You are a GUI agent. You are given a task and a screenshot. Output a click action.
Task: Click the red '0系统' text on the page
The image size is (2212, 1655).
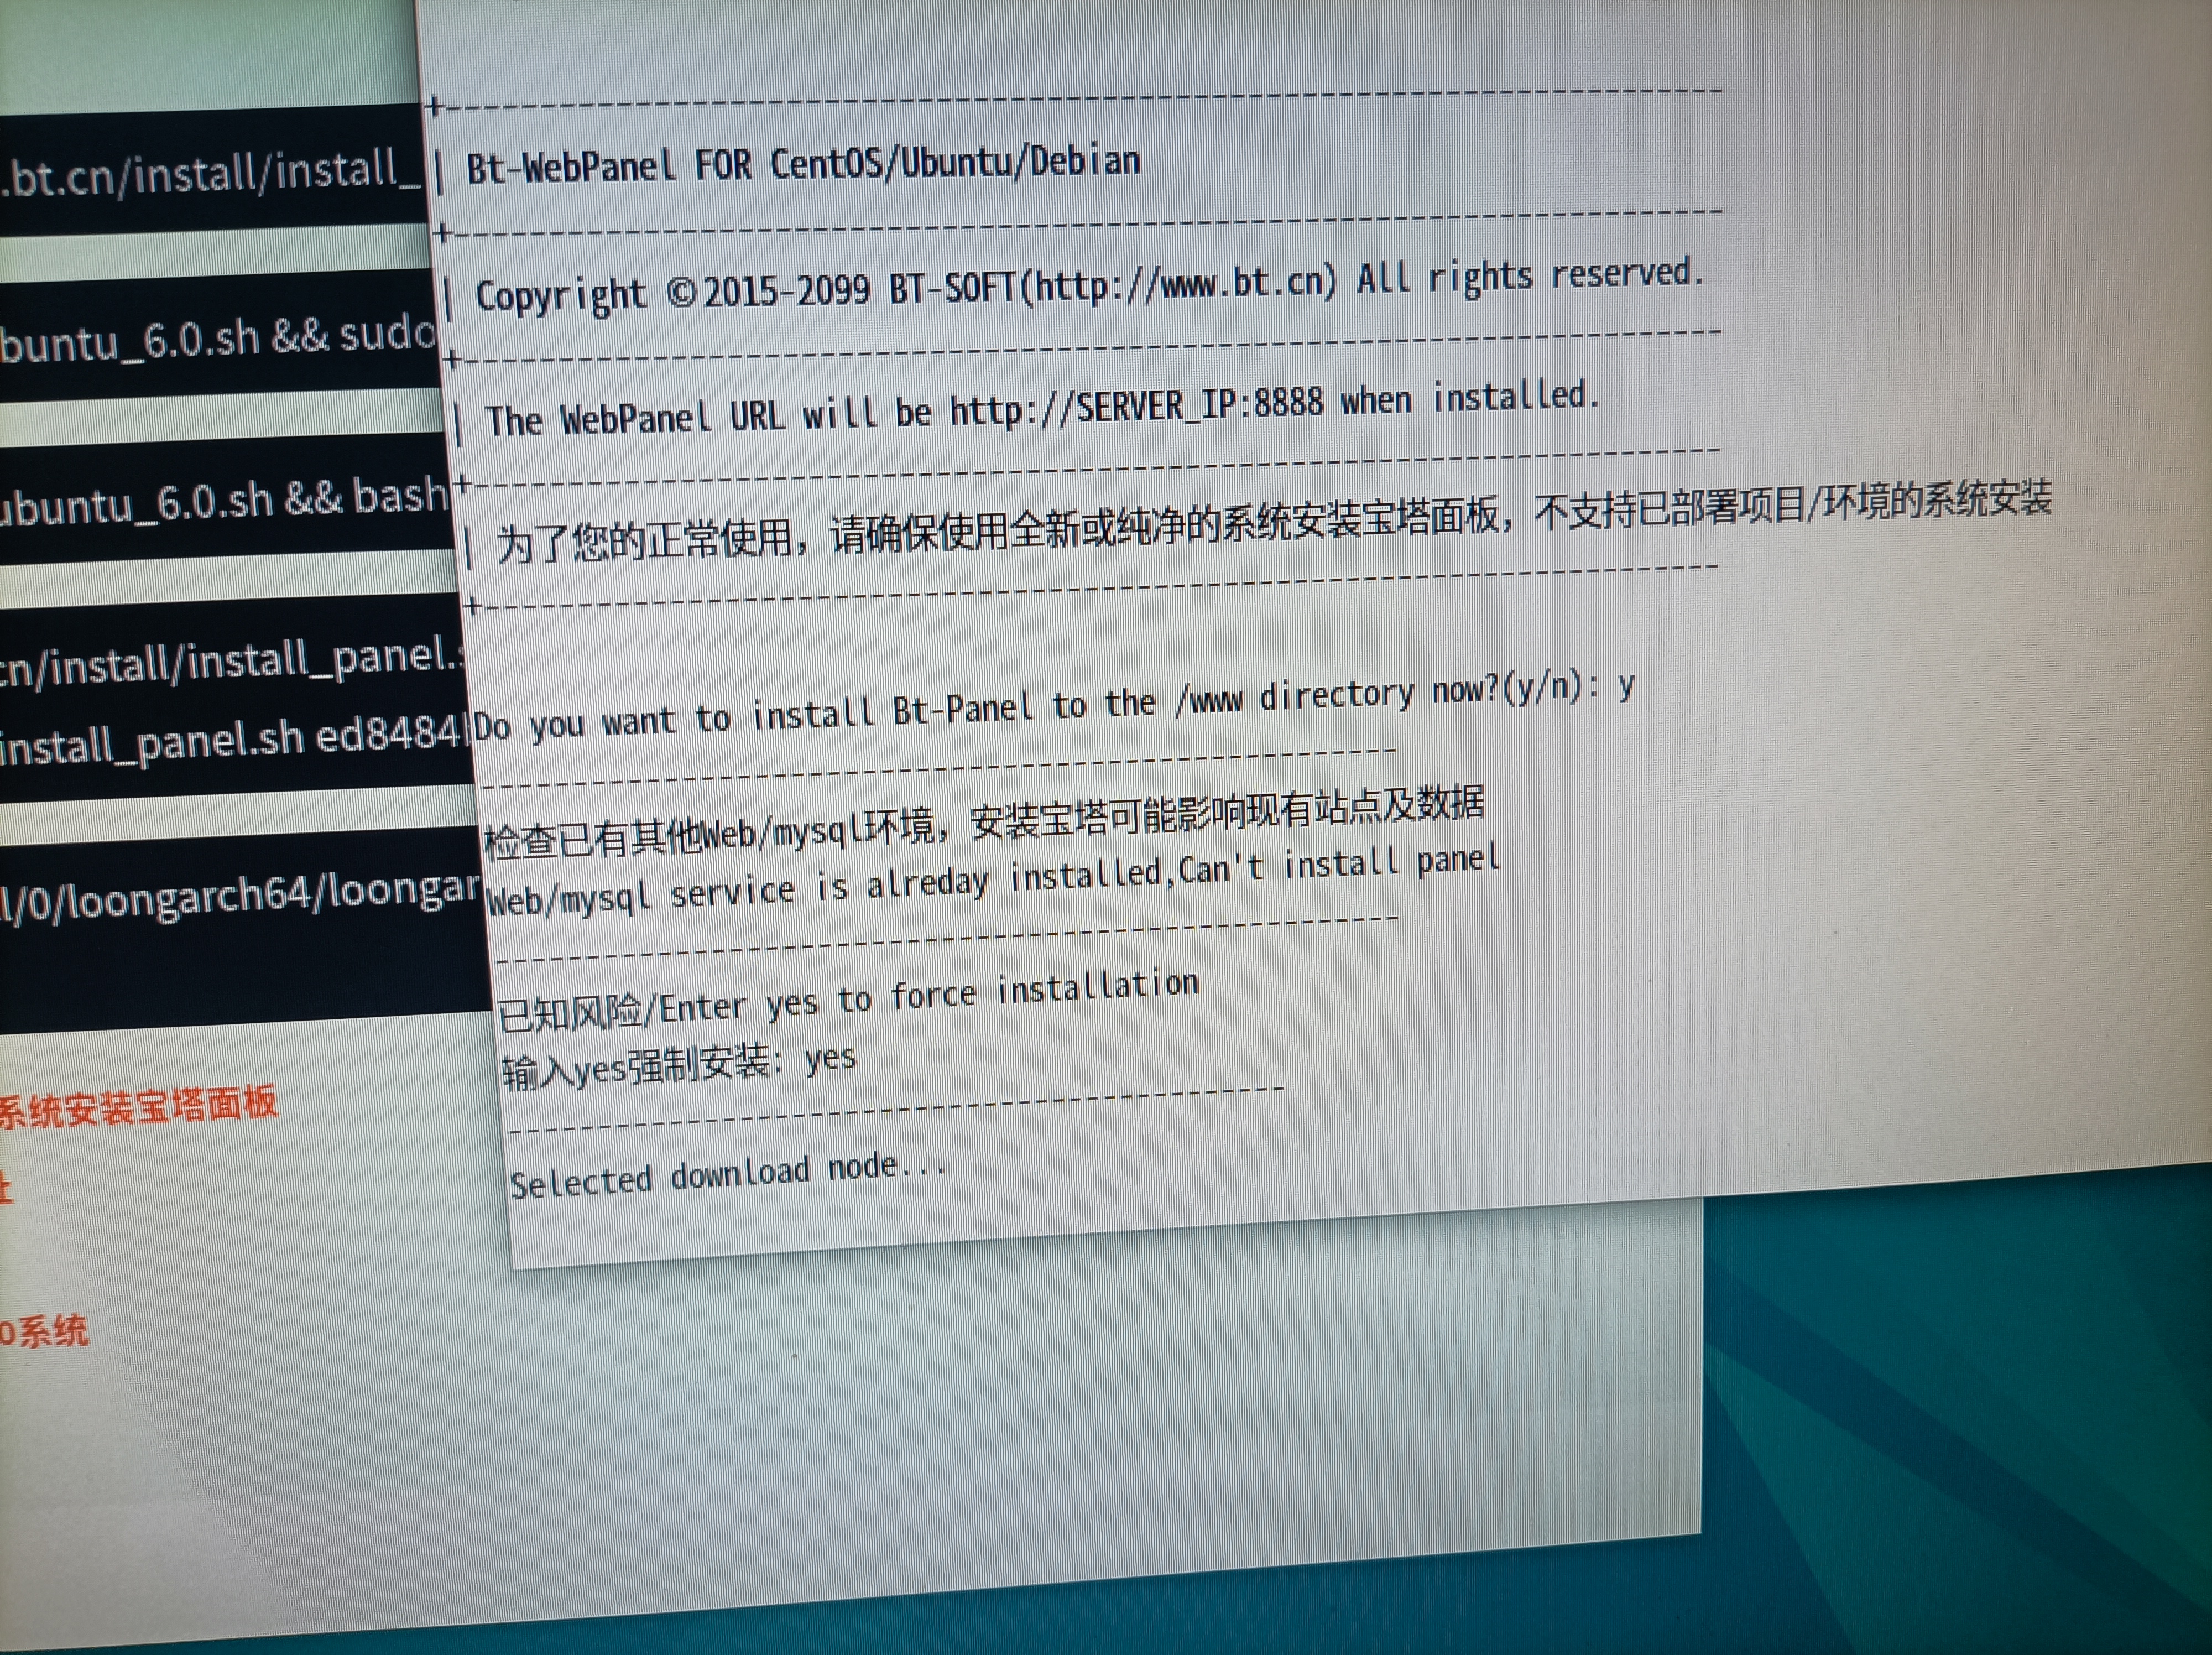click(x=44, y=1332)
